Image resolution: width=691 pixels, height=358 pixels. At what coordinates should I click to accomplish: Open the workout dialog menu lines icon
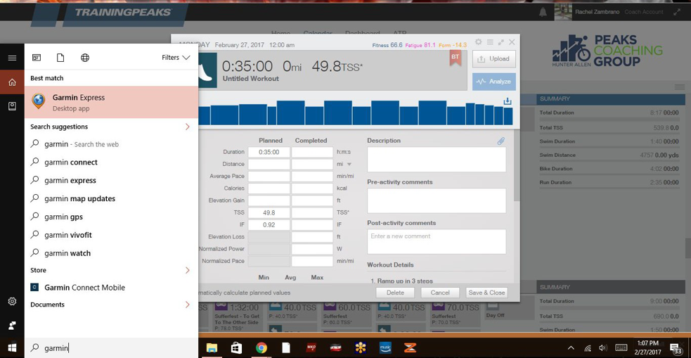[490, 42]
